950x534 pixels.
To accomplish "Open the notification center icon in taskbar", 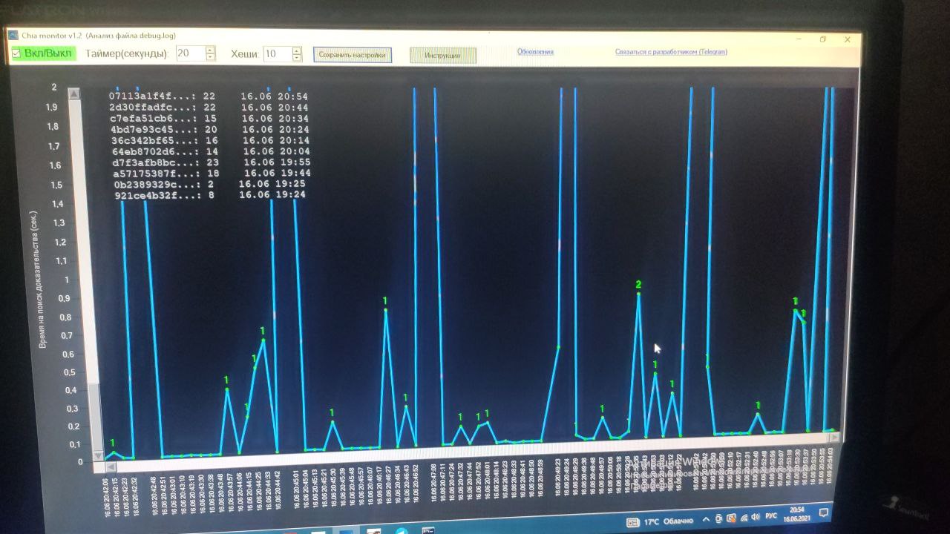I will click(823, 512).
